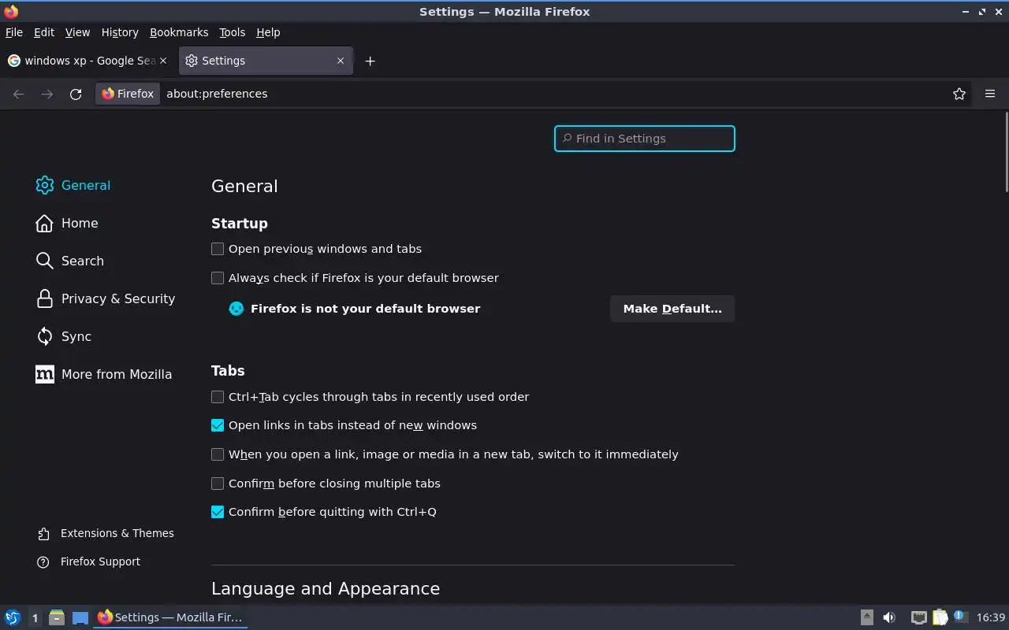1009x630 pixels.
Task: Uncheck Confirm before quitting with Ctrl+Q
Action: click(218, 512)
